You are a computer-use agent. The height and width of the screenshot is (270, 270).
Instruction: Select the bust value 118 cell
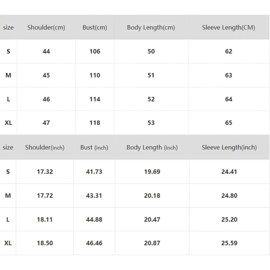[95, 123]
